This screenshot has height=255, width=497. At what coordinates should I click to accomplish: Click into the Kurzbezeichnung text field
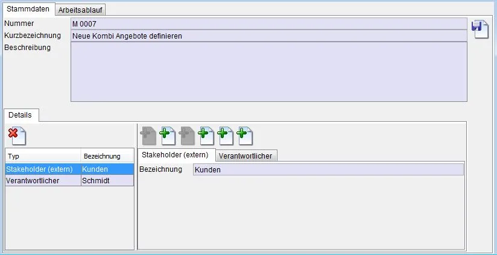tap(268, 36)
